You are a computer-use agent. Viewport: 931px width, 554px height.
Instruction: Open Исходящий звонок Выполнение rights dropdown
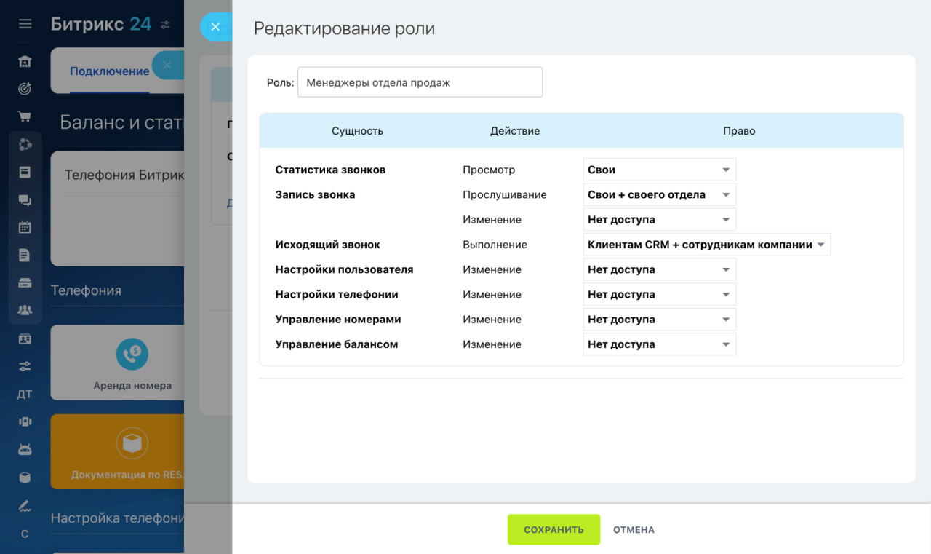707,245
